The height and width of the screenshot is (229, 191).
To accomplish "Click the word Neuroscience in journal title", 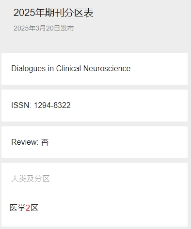I will coord(107,68).
